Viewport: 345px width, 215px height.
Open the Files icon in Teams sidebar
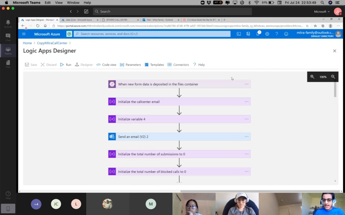(8, 64)
